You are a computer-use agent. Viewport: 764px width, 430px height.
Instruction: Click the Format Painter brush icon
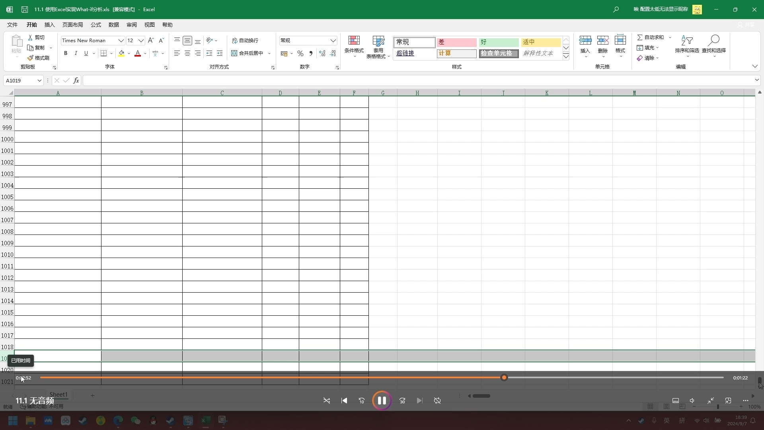(x=31, y=58)
